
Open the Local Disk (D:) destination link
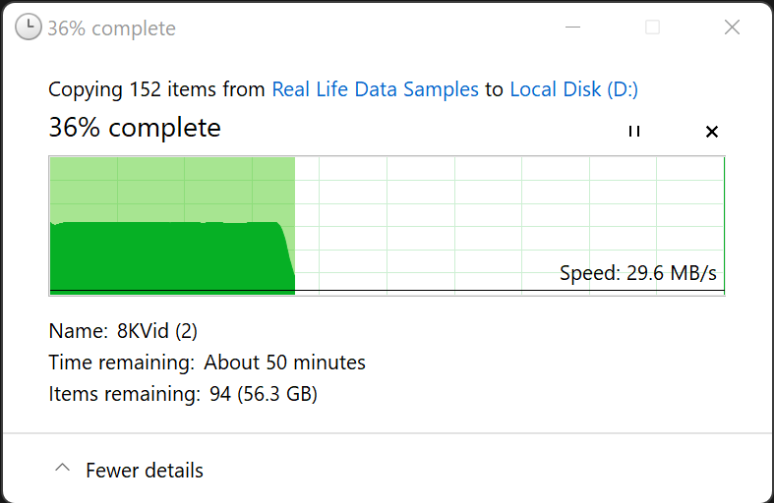coord(573,89)
